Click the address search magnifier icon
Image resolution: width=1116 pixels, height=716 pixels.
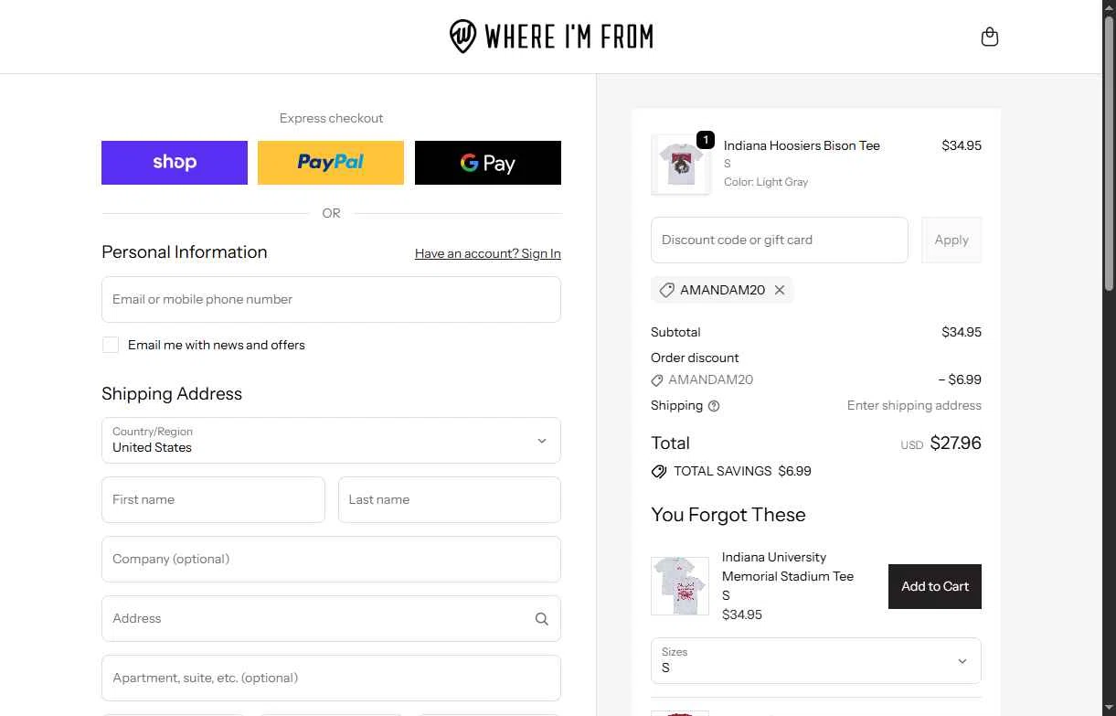(541, 619)
